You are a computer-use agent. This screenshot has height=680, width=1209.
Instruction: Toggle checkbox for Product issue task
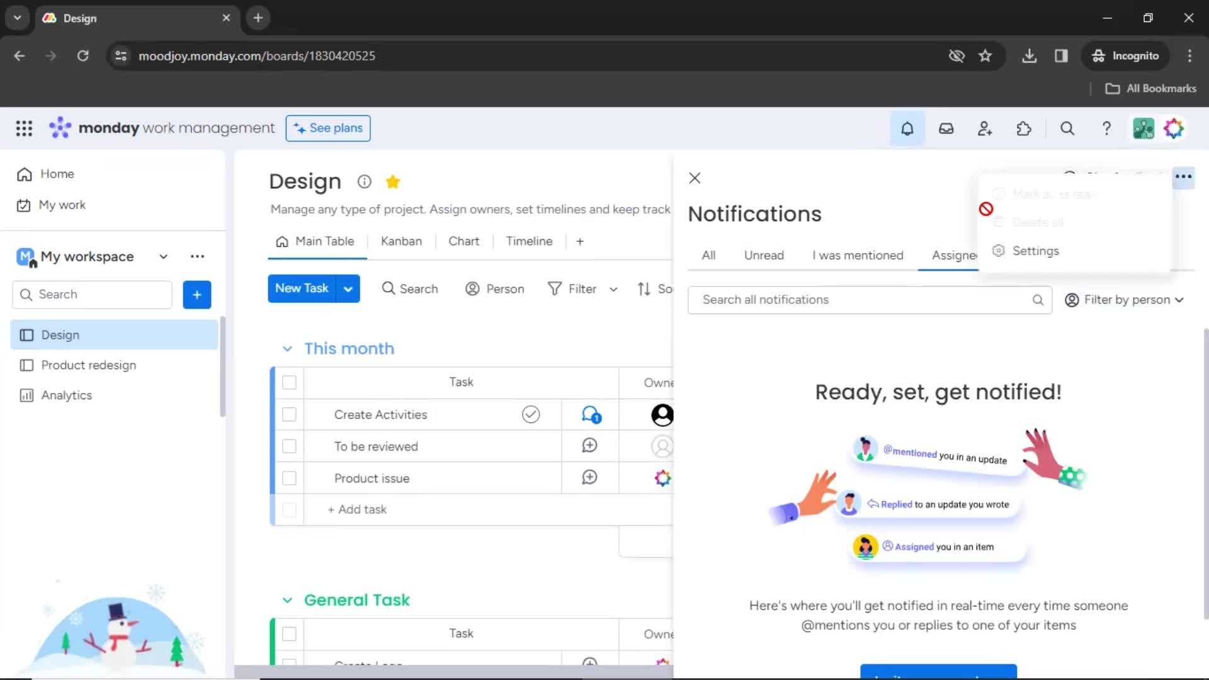tap(290, 479)
